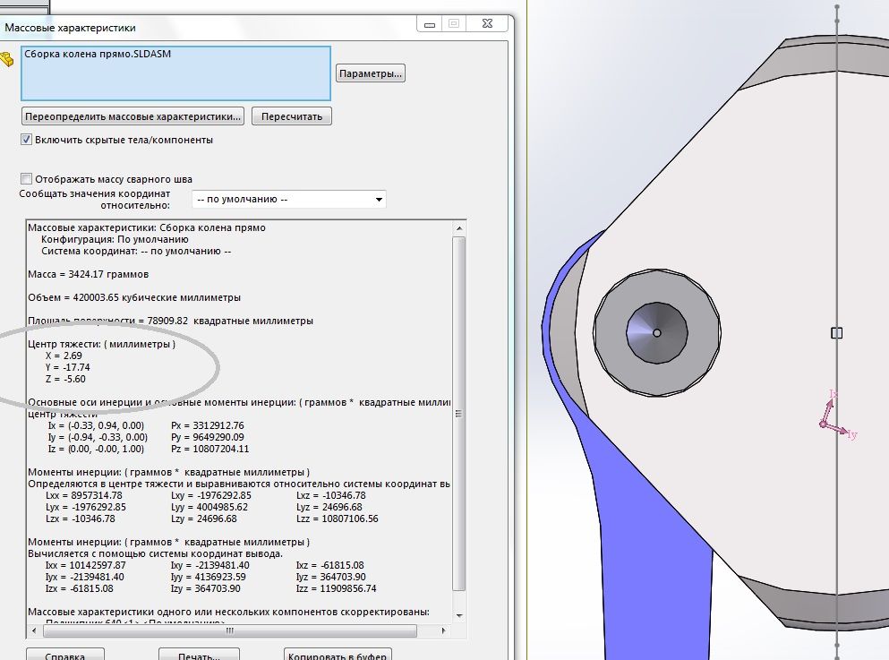Select the square handle on the vertical axis
Viewport: 889px width, 660px height.
pyautogui.click(x=837, y=333)
